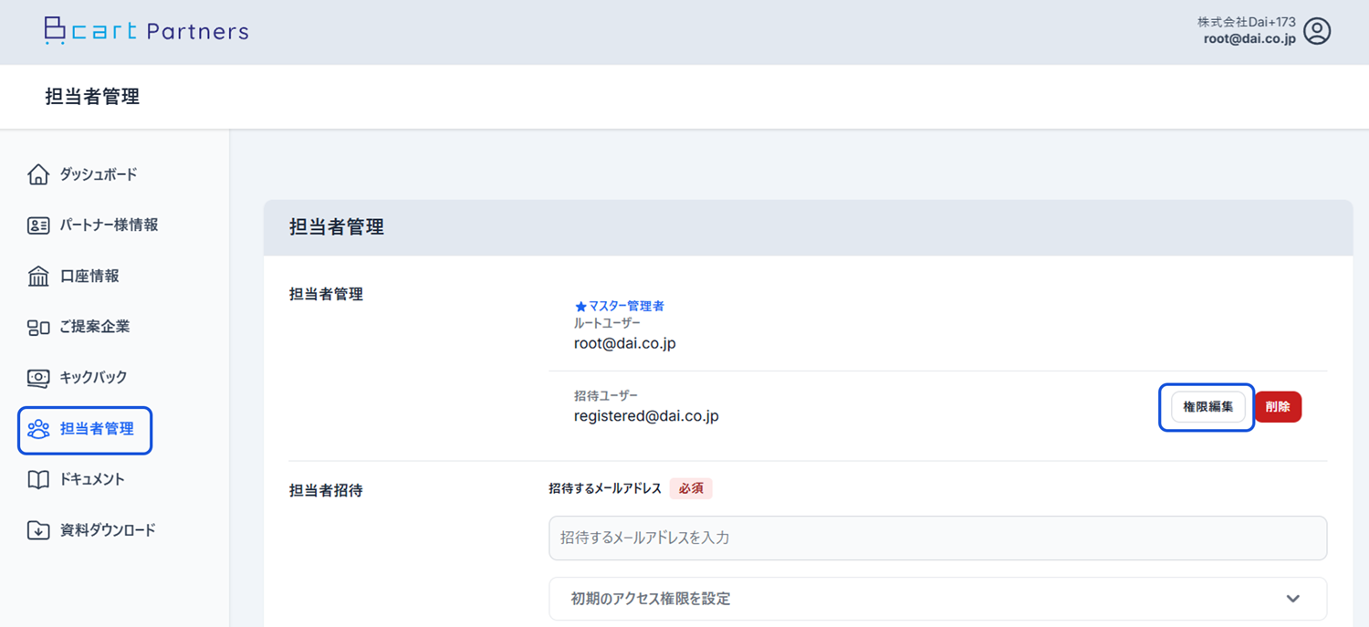The width and height of the screenshot is (1369, 627).
Task: Focus the 招待するメールアドレス input field
Action: coord(937,538)
